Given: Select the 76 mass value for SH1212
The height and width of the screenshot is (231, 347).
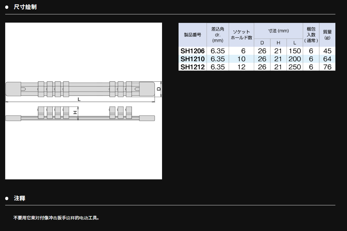Looking at the screenshot, I should 327,67.
